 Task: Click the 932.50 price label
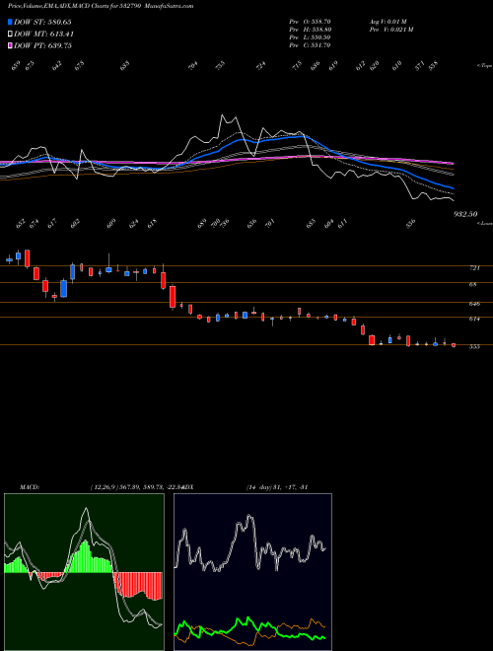tap(465, 214)
